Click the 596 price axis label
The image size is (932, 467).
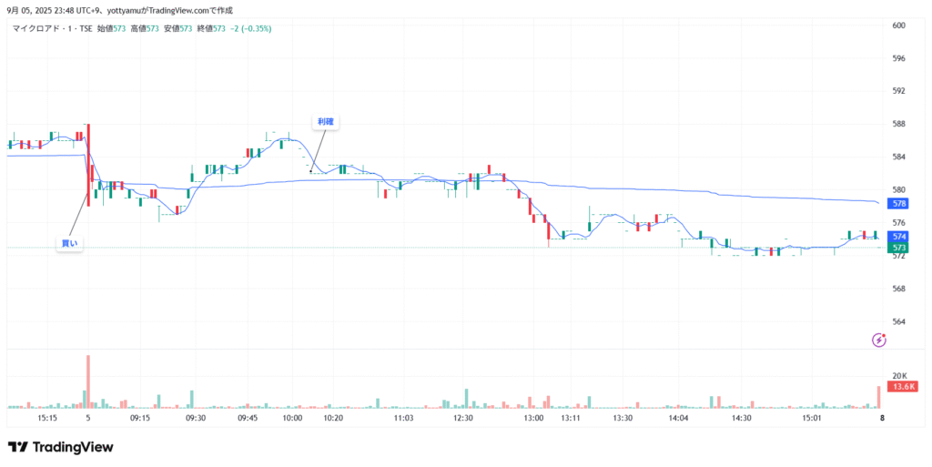(x=899, y=58)
